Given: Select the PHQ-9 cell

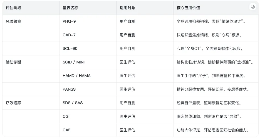Looking at the screenshot, I should click(69, 21).
